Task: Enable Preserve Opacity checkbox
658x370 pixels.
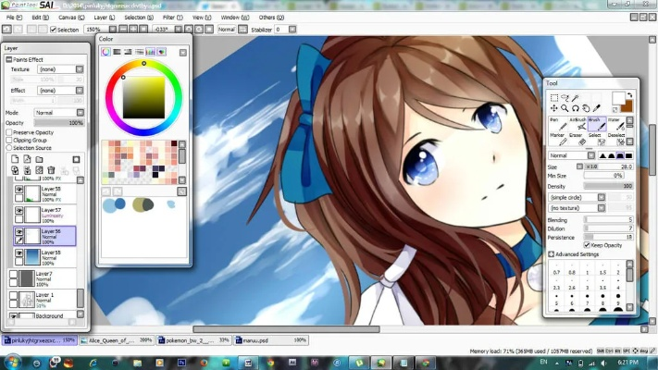Action: (x=8, y=132)
